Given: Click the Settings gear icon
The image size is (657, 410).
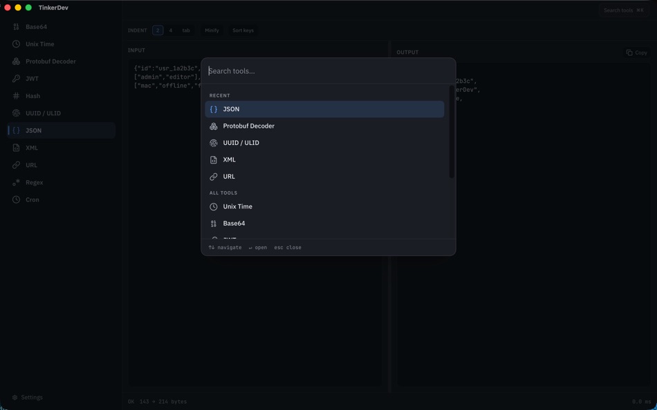Looking at the screenshot, I should pyautogui.click(x=15, y=398).
